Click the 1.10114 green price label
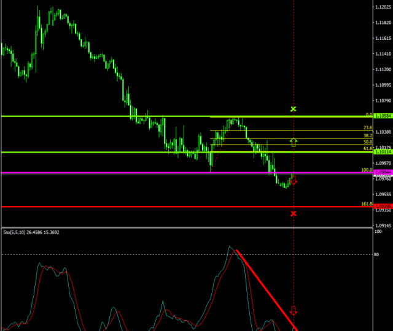Viewport: 393px width, 331px height. click(382, 152)
